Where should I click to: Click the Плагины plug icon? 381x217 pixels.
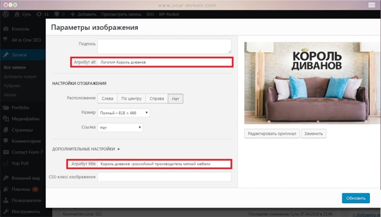(6, 190)
